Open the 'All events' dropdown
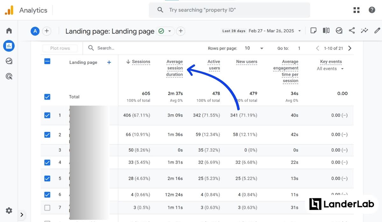 click(x=330, y=69)
